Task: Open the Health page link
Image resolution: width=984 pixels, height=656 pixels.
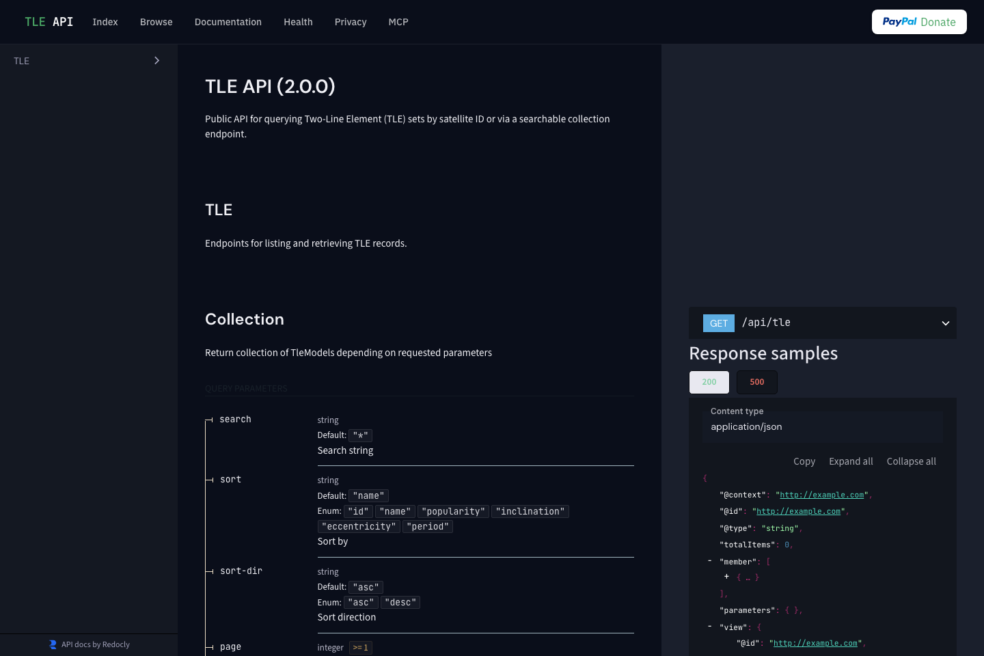Action: 298,22
